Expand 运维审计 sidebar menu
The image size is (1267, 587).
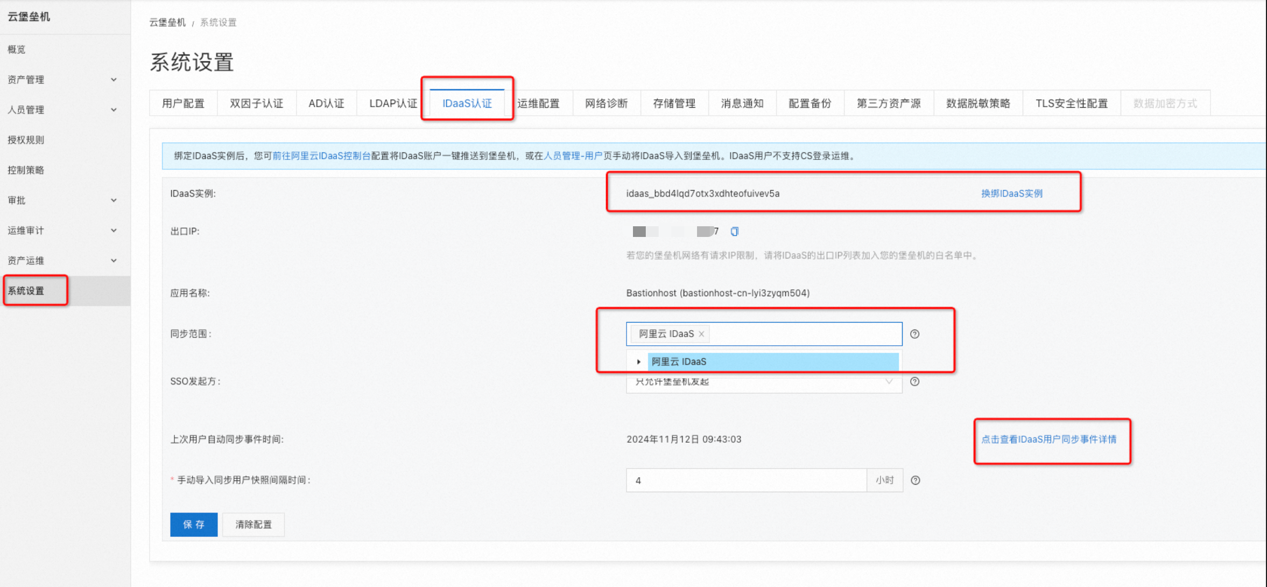click(x=59, y=230)
